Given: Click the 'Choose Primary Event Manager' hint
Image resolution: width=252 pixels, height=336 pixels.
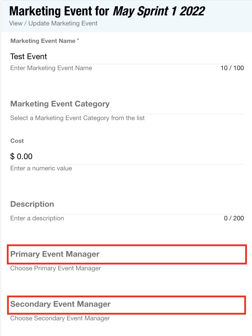Looking at the screenshot, I should pos(56,268).
